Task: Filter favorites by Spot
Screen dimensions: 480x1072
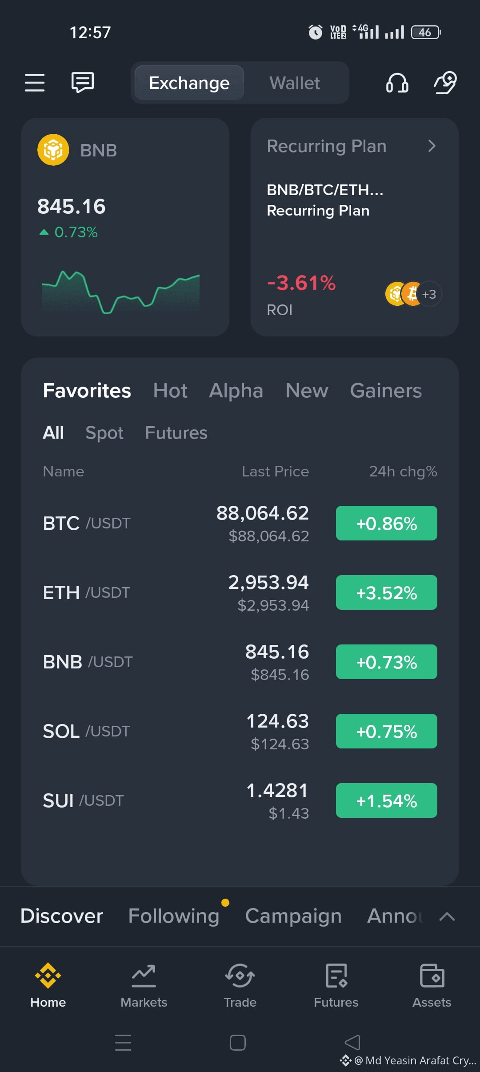Action: coord(104,433)
